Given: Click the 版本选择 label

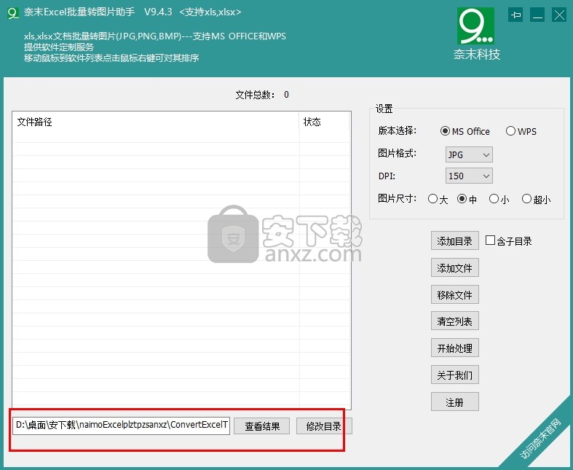Looking at the screenshot, I should pyautogui.click(x=398, y=130).
